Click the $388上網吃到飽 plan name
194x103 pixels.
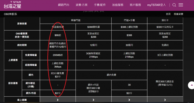129,27
